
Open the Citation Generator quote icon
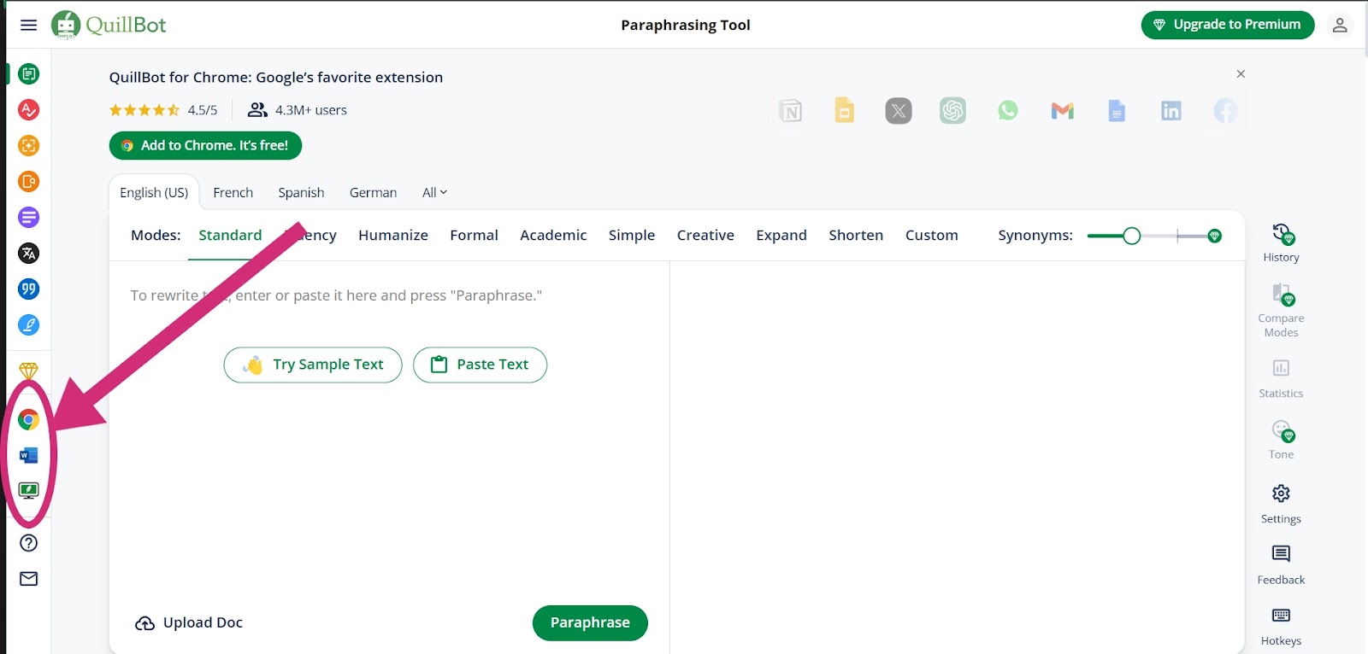[28, 289]
